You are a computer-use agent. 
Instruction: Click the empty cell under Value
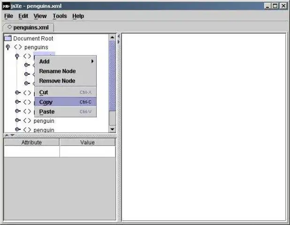pyautogui.click(x=87, y=151)
